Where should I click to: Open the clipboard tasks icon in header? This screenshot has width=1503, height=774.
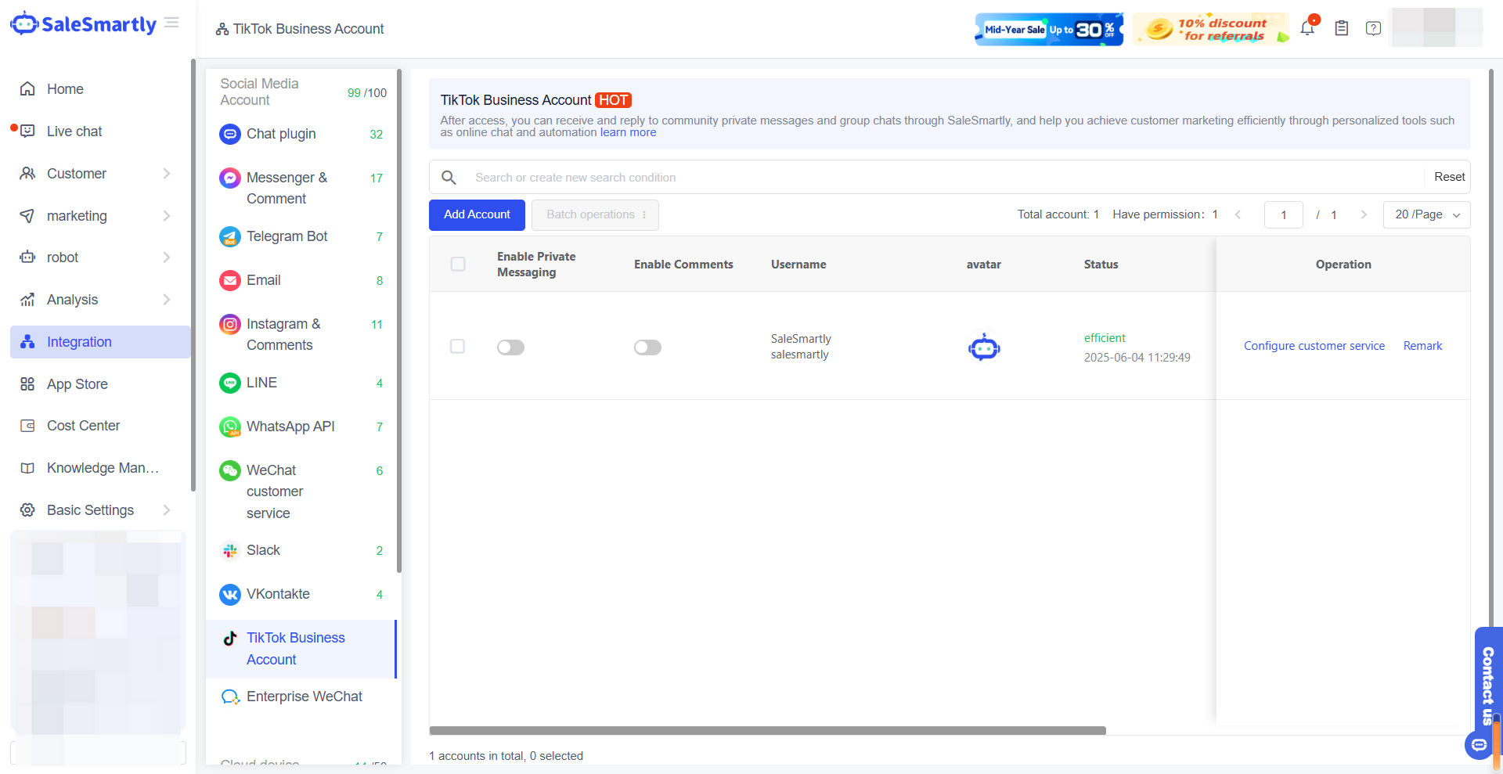pyautogui.click(x=1341, y=28)
